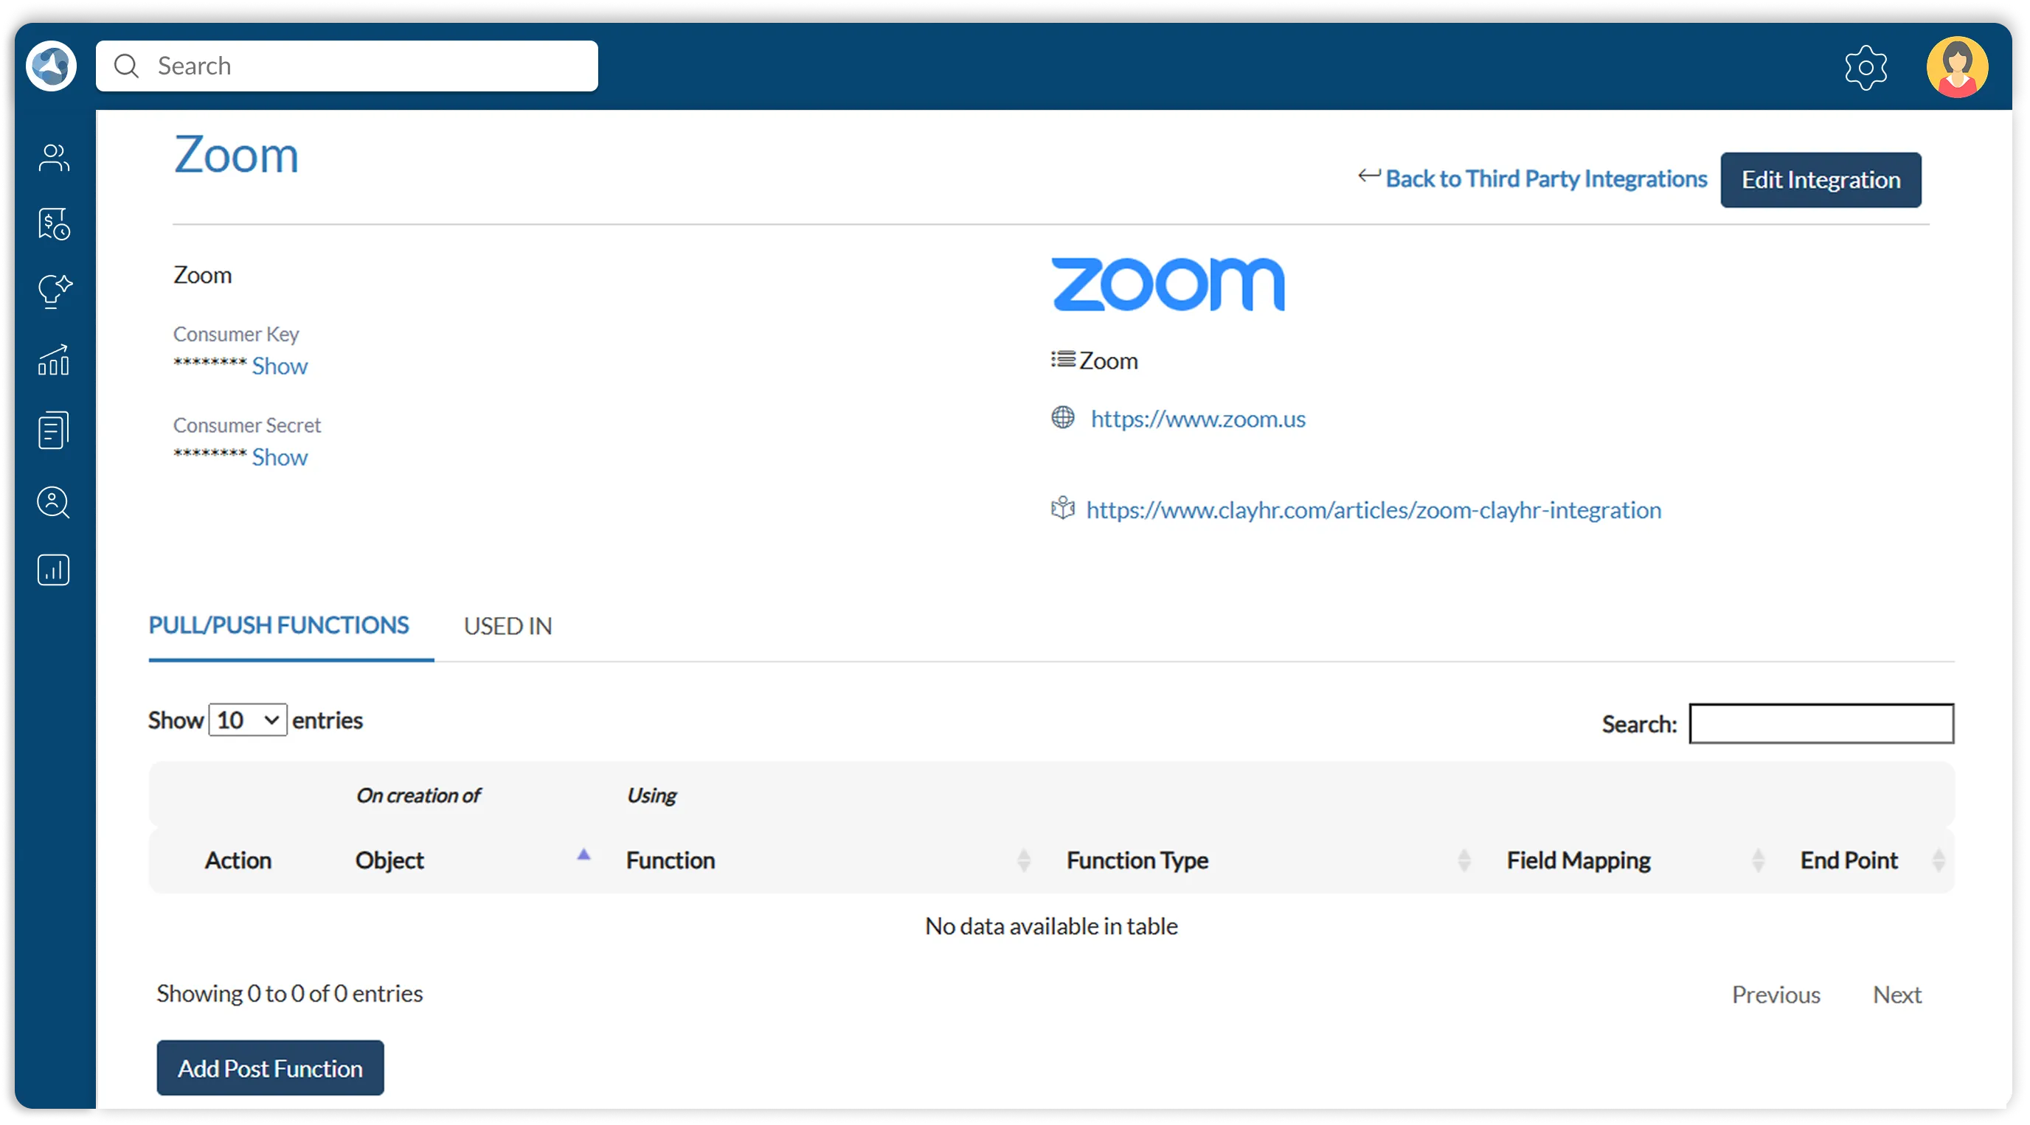Switch to the USED IN tab
Image resolution: width=2030 pixels, height=1125 pixels.
point(507,627)
